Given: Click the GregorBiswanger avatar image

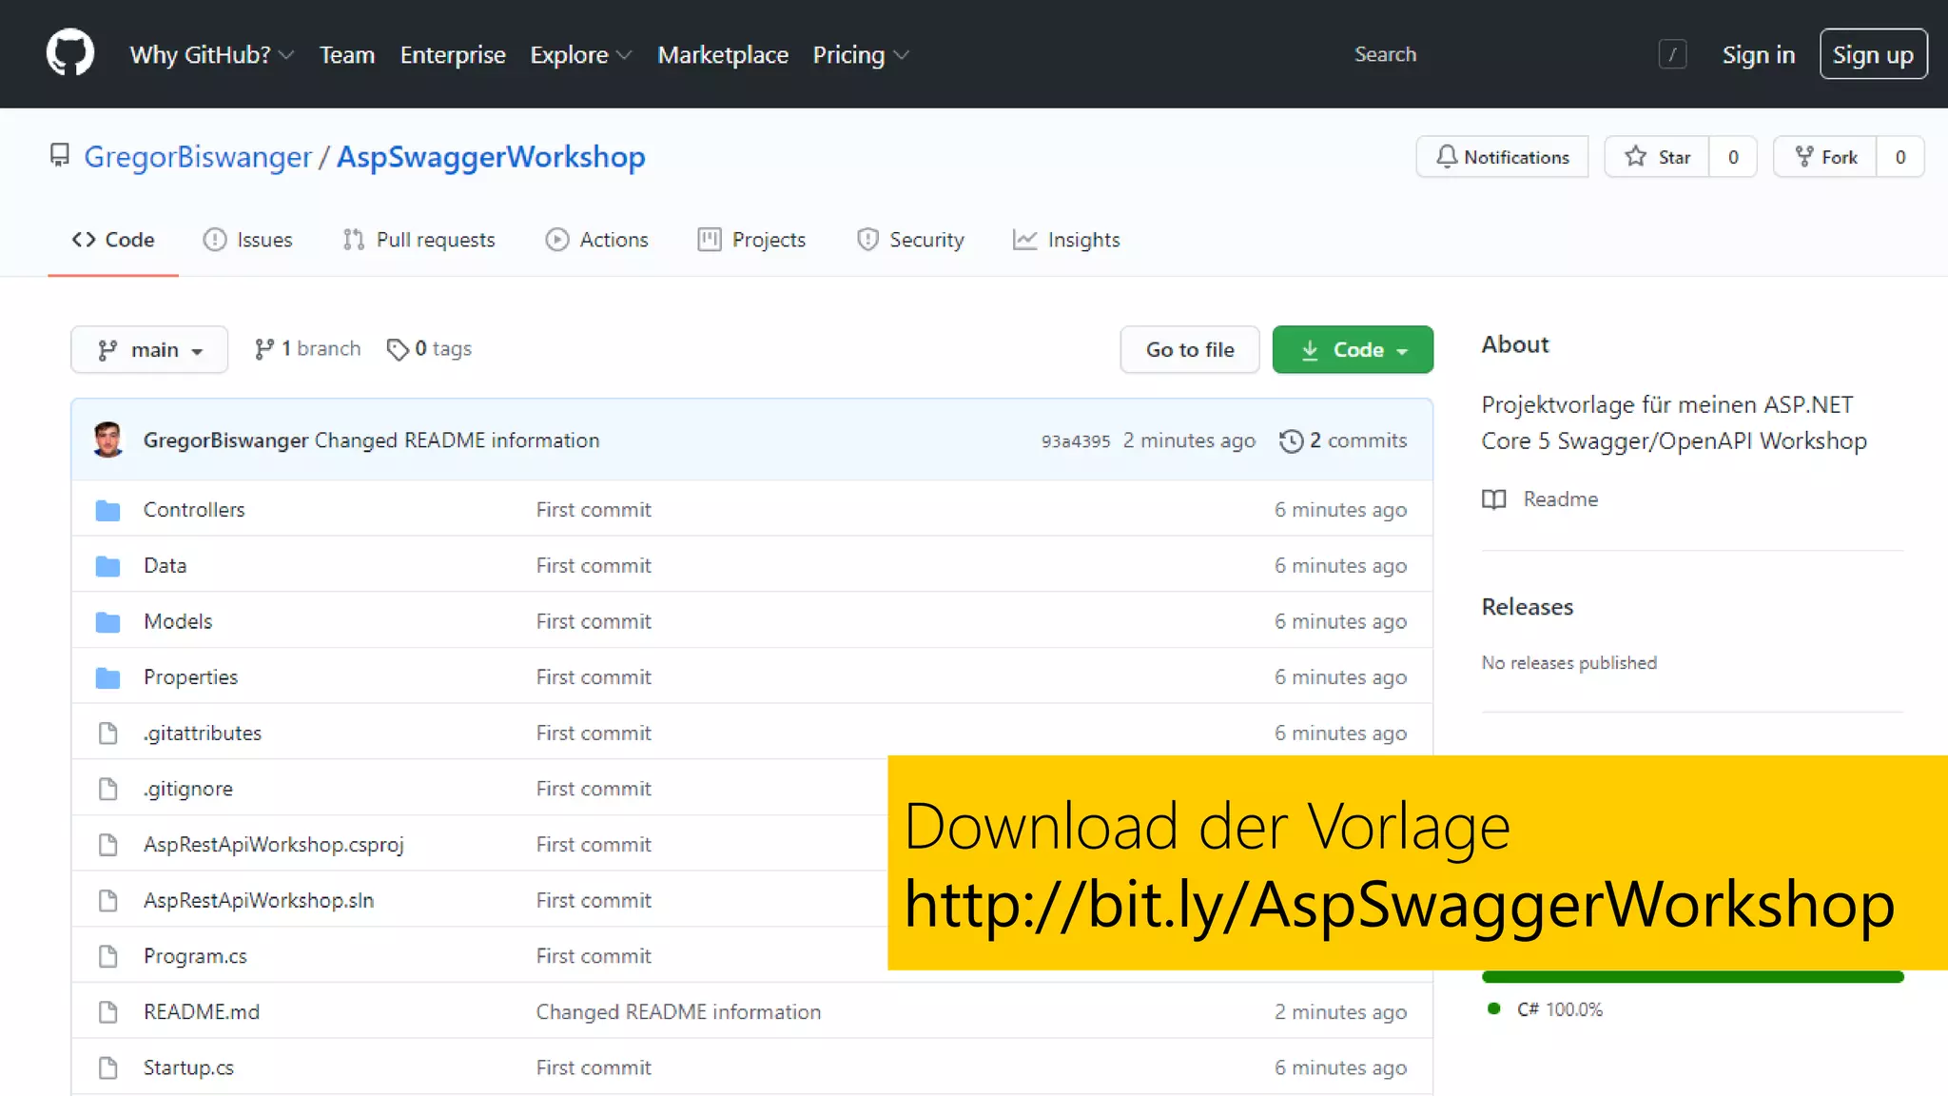Looking at the screenshot, I should [x=108, y=440].
